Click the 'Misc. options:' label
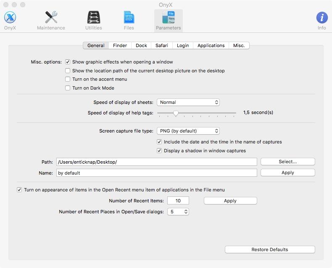The image size is (332, 268). pos(46,62)
